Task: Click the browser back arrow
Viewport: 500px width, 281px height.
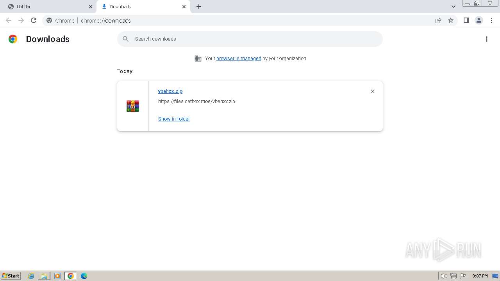Action: (x=9, y=20)
